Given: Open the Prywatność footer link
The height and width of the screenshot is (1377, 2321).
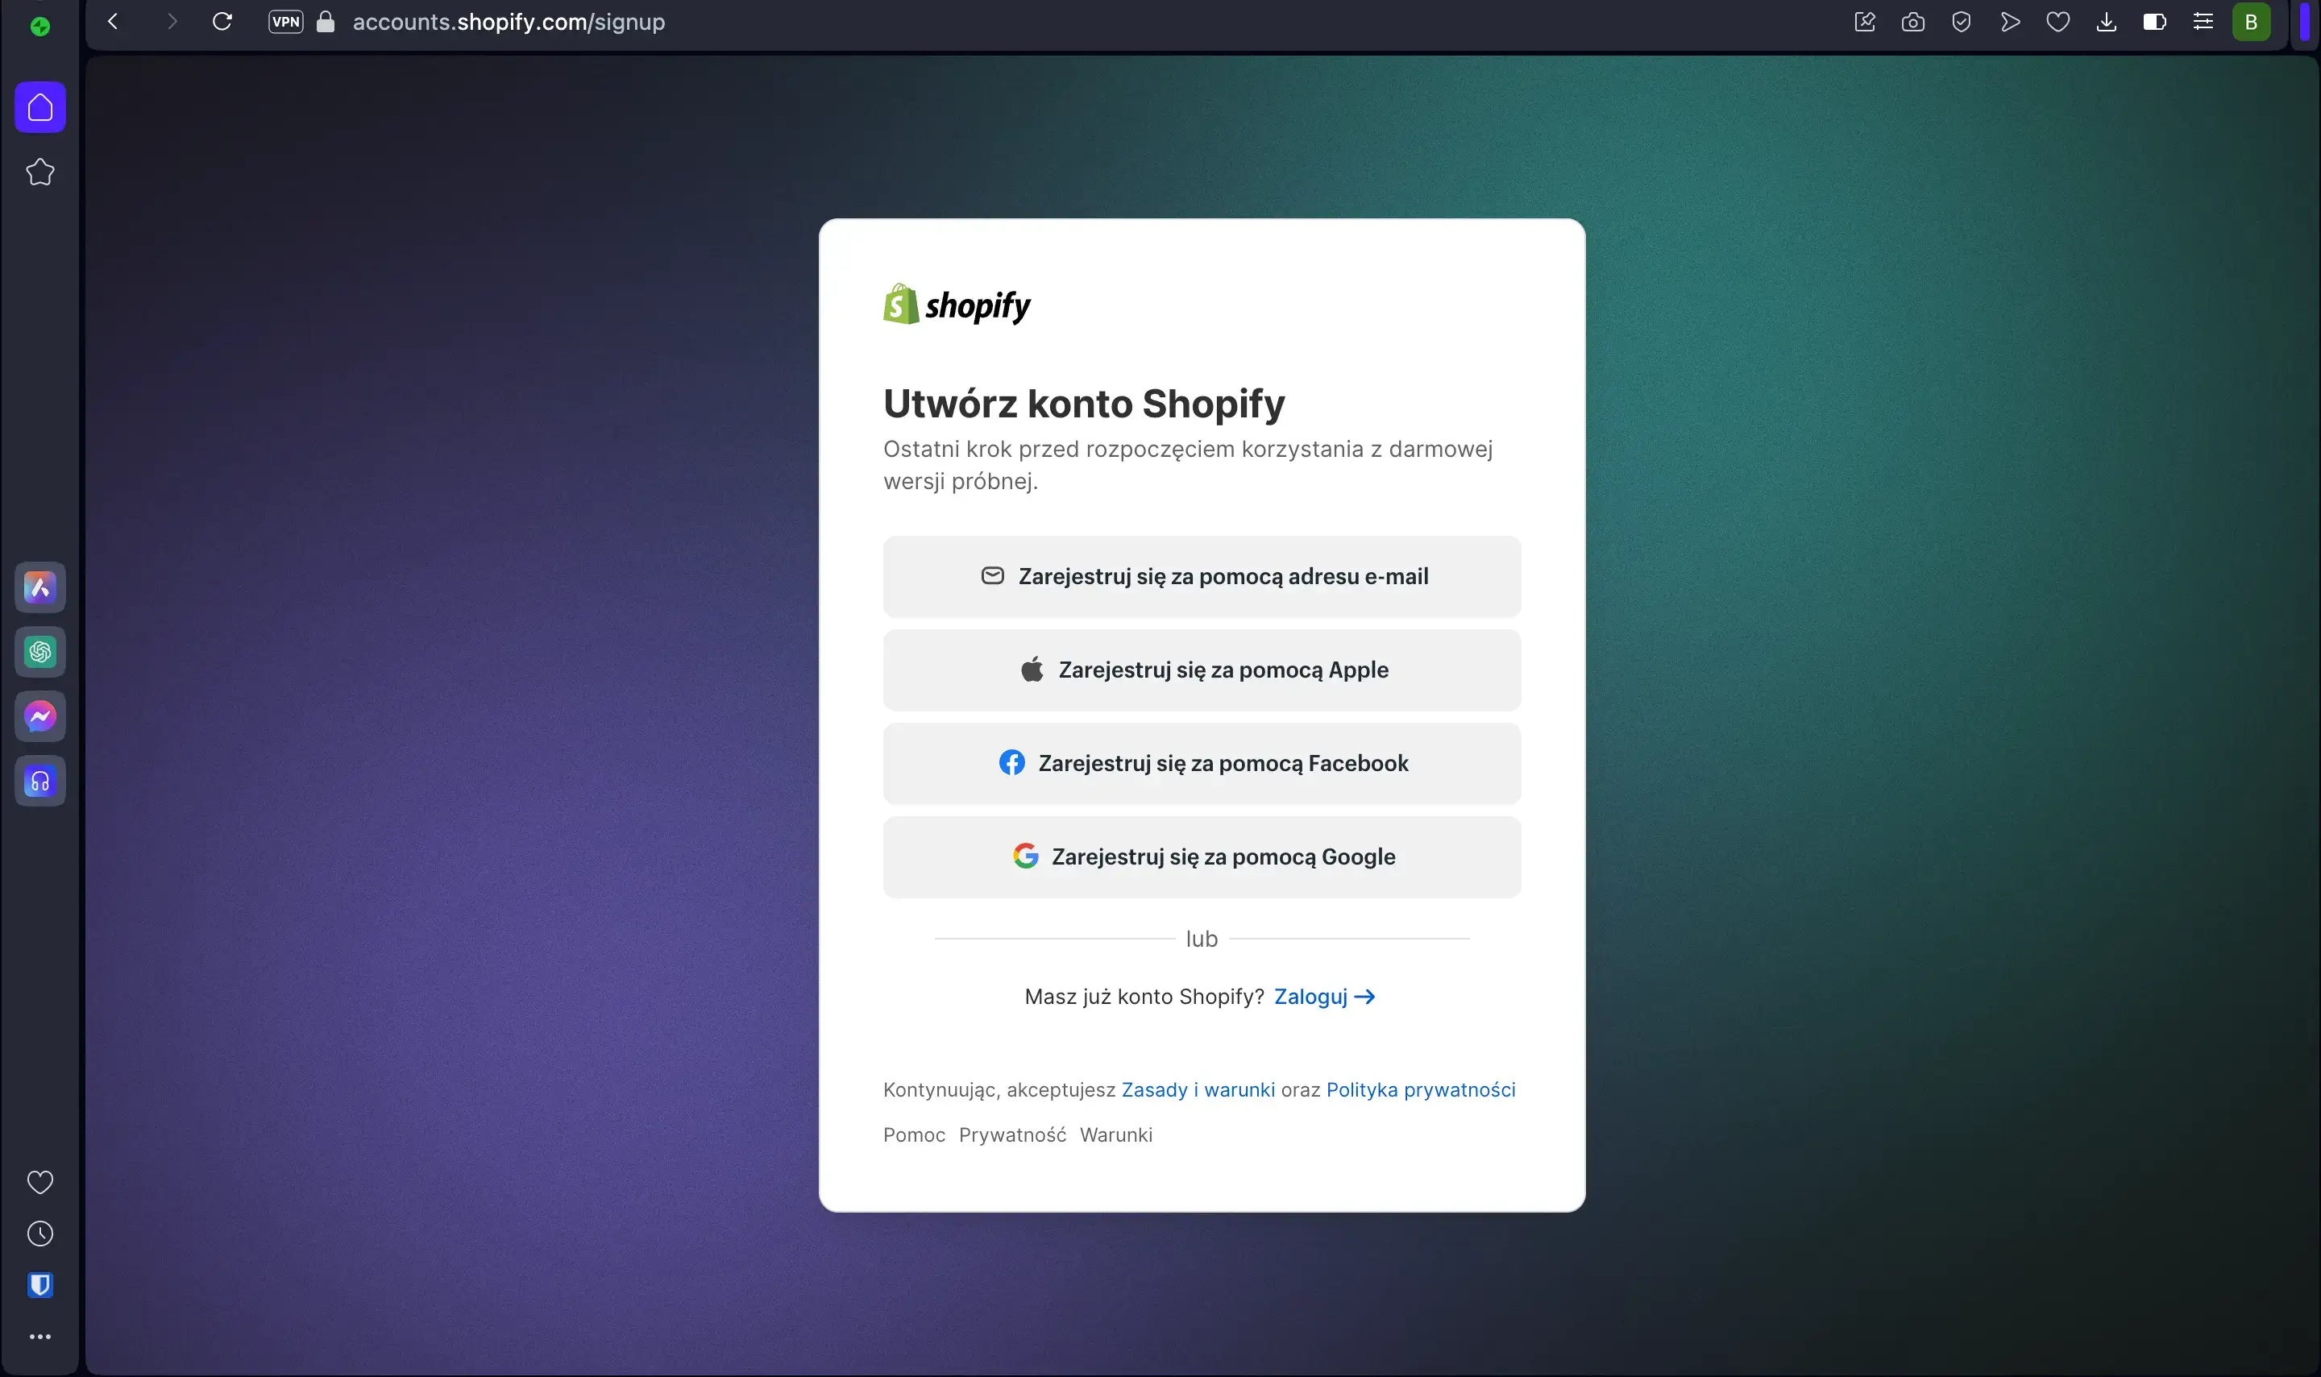Looking at the screenshot, I should [x=1012, y=1134].
